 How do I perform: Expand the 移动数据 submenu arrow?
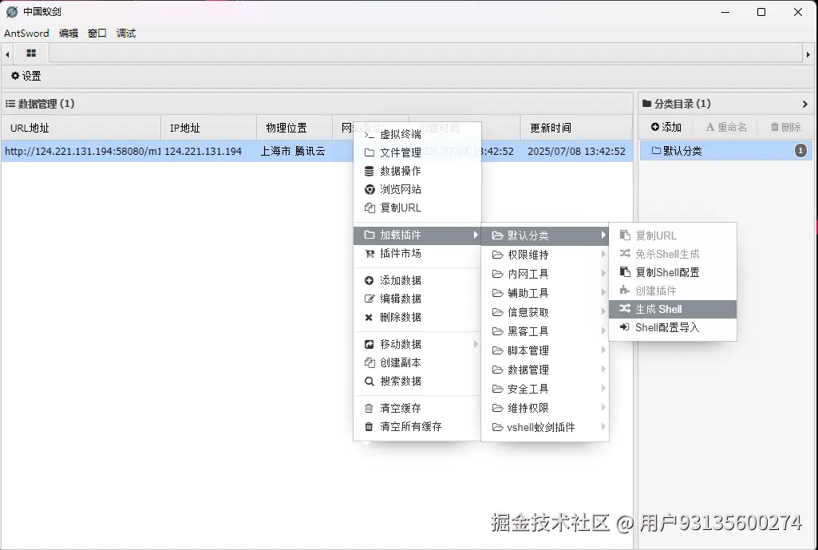[476, 344]
